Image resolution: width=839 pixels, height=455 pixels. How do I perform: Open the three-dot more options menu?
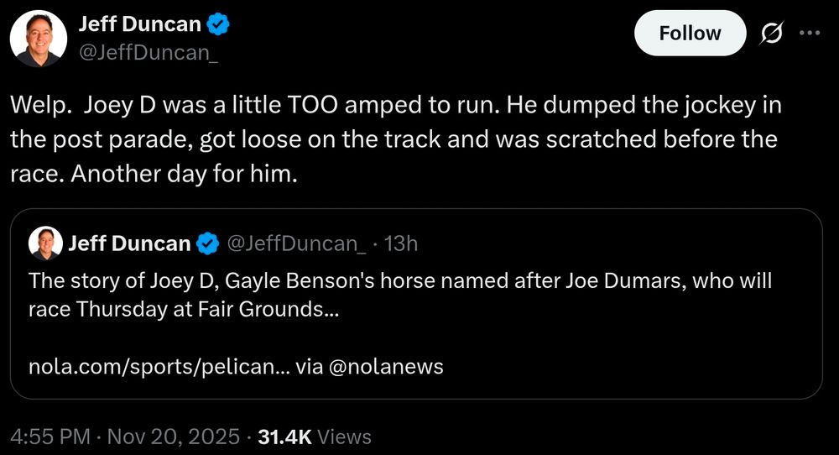pos(810,34)
